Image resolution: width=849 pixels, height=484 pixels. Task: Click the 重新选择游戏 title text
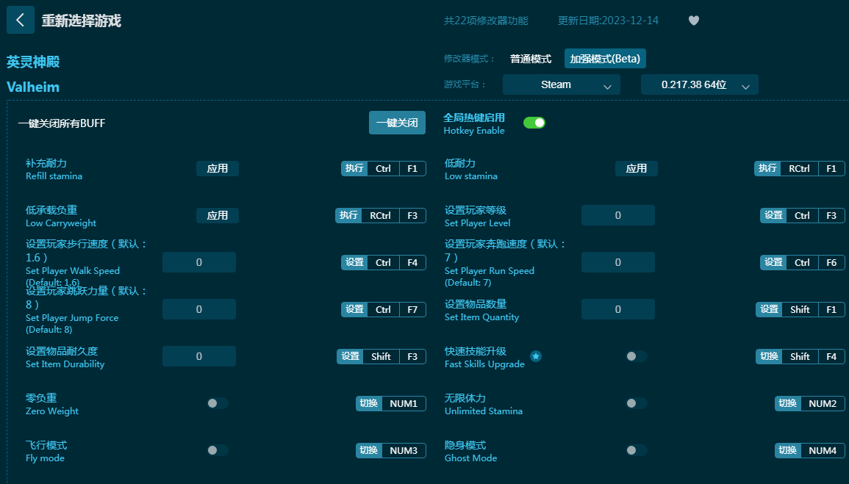point(81,21)
